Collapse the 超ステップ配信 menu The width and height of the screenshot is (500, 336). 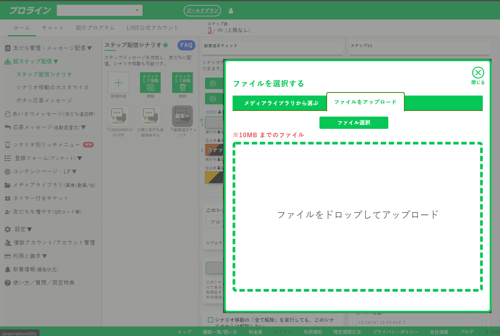tap(31, 61)
